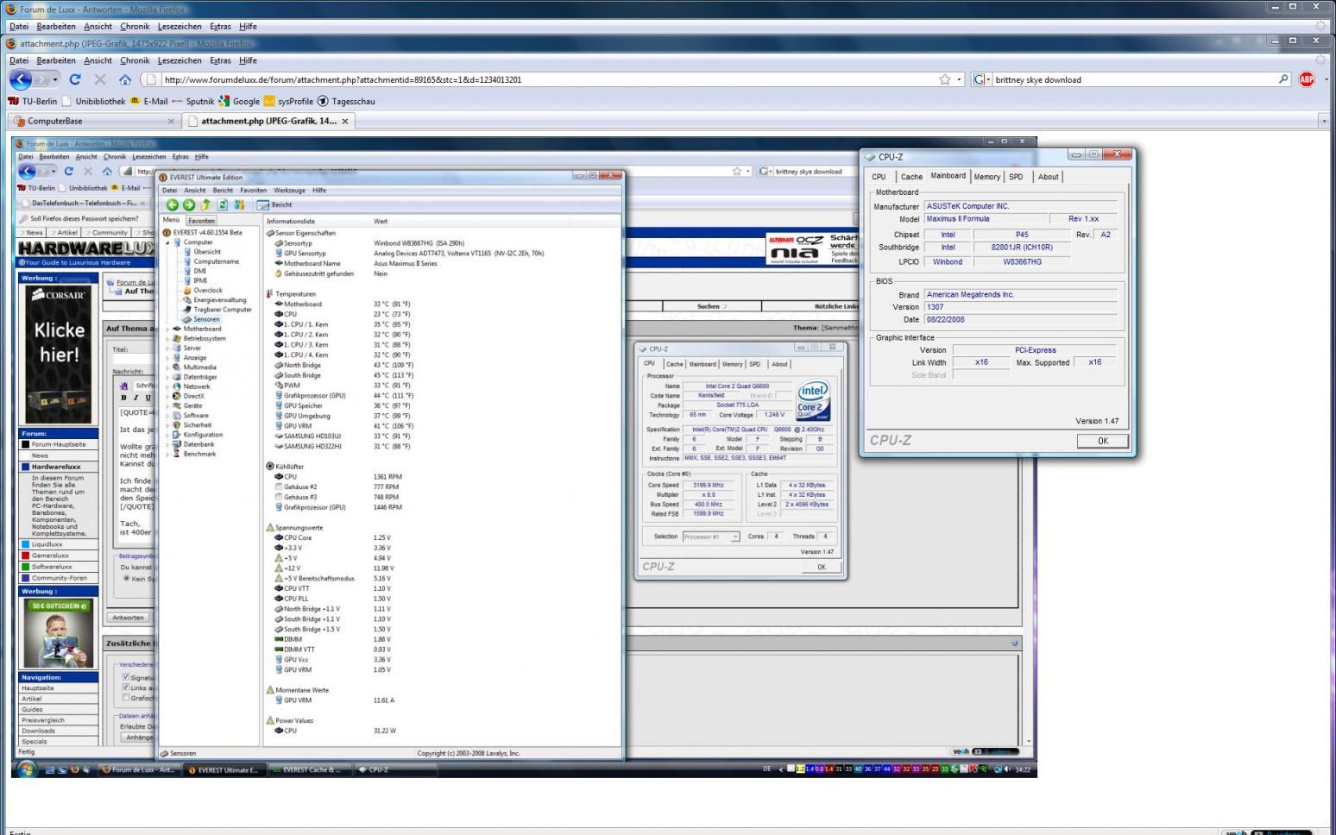The image size is (1336, 835).
Task: Open the Google bookmark
Action: [x=239, y=101]
